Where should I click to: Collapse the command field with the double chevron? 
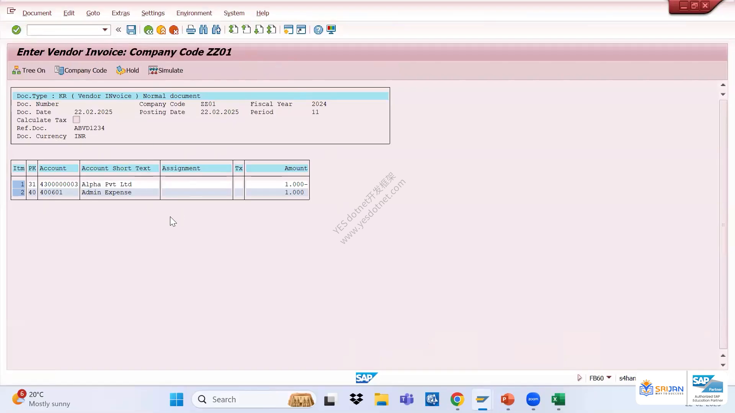118,30
